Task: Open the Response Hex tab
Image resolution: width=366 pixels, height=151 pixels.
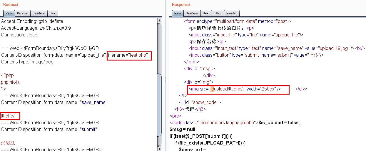Action: tap(205, 13)
